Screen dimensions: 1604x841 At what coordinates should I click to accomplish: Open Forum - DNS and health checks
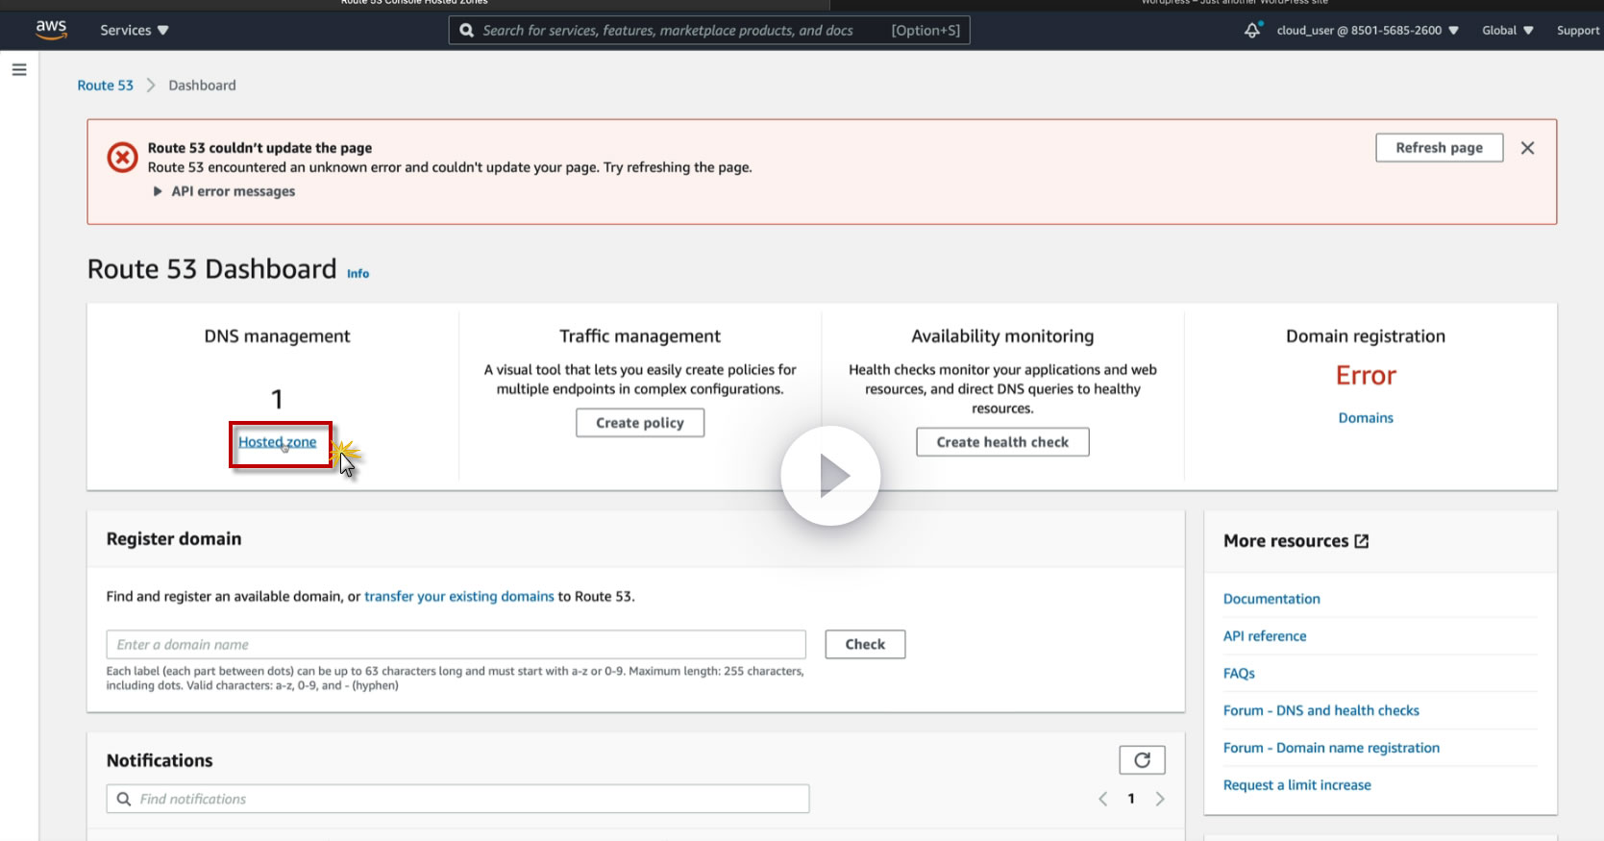tap(1321, 711)
